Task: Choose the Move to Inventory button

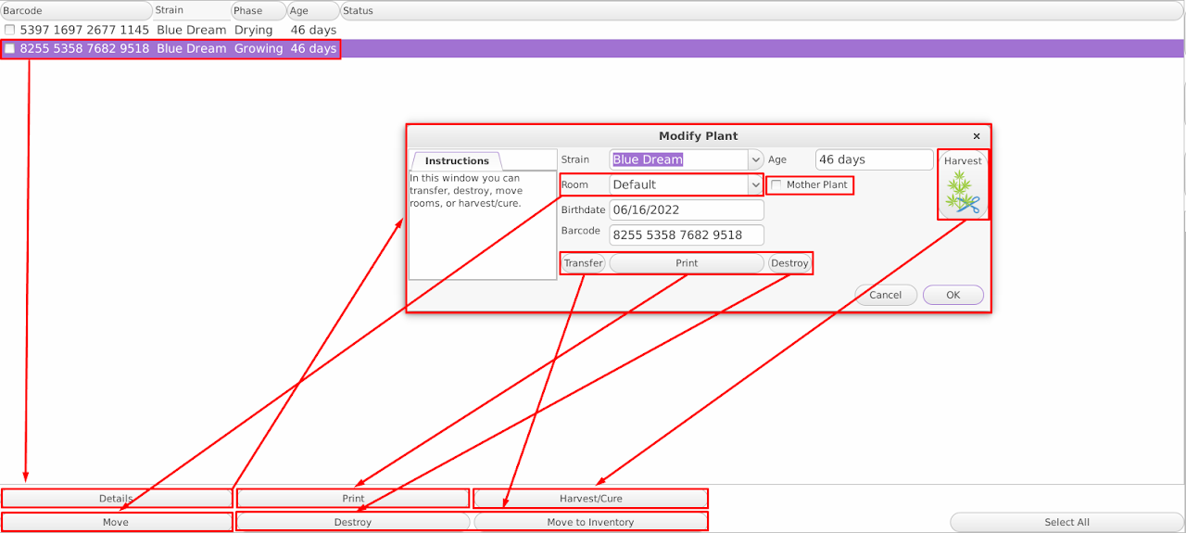Action: click(590, 522)
